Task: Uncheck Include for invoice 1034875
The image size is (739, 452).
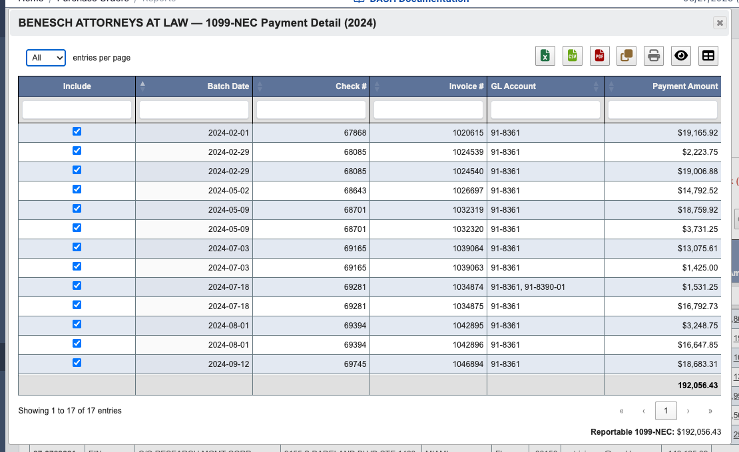Action: 77,305
